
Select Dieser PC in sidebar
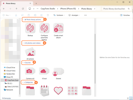tap(9, 77)
